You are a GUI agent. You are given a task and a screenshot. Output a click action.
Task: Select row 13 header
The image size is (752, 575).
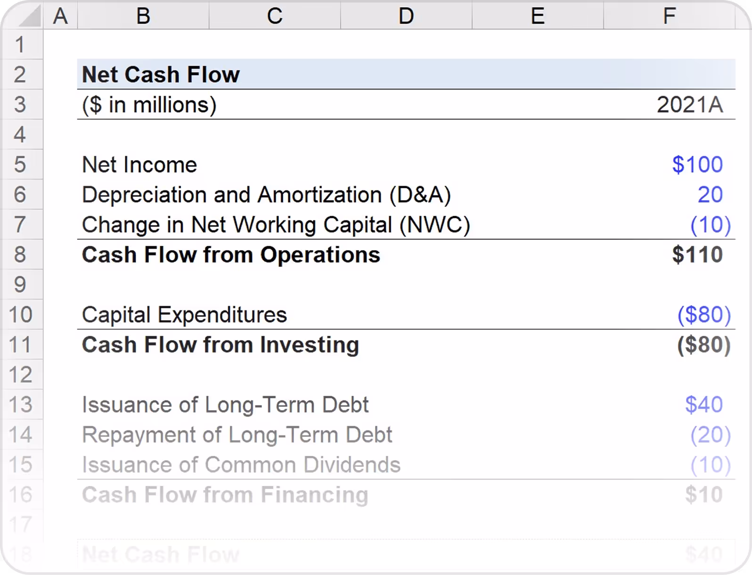tap(21, 405)
